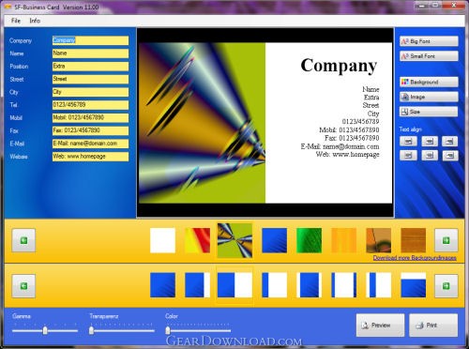Viewport: 469px width, 349px height.
Task: Click the right arrow of the layout templates row
Action: (x=446, y=286)
